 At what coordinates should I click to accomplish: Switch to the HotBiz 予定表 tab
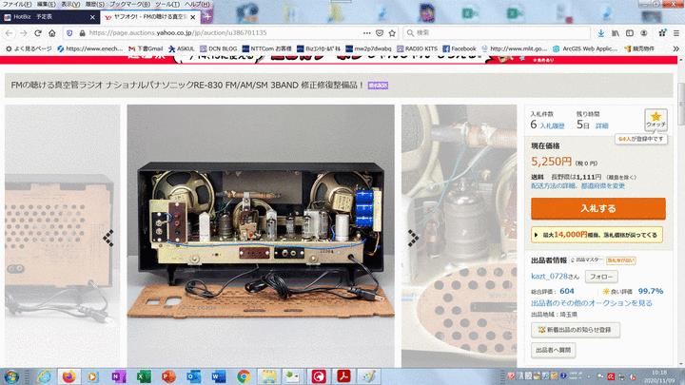click(x=49, y=17)
